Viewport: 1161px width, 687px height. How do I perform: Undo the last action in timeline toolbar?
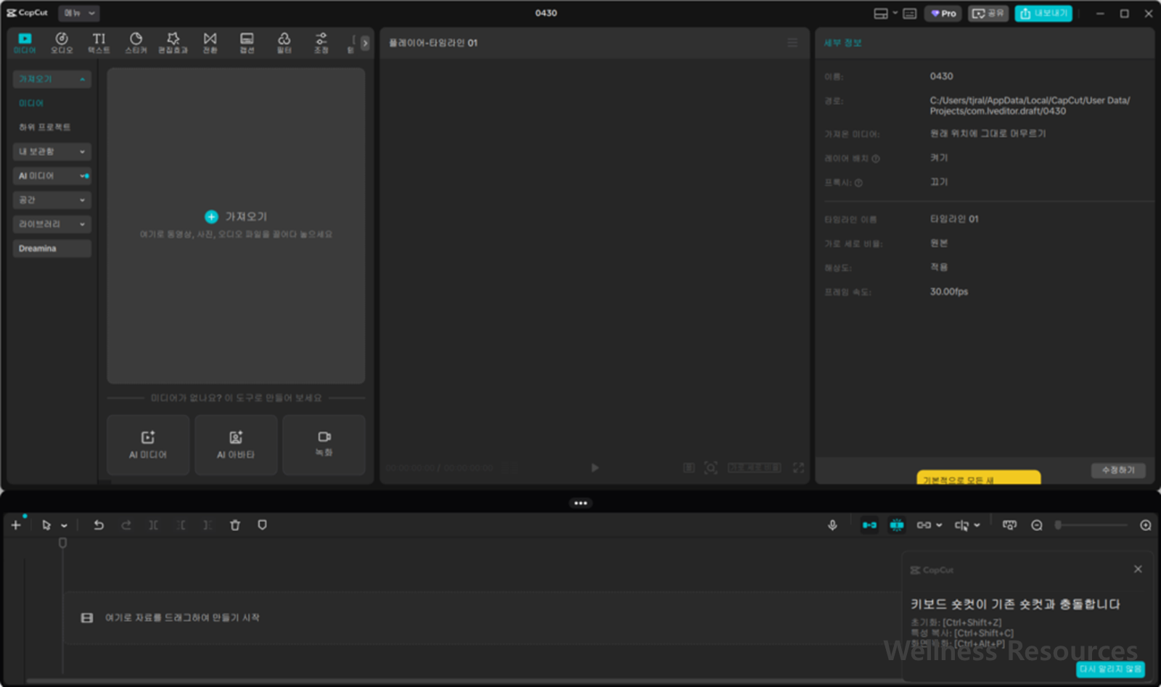(x=99, y=525)
